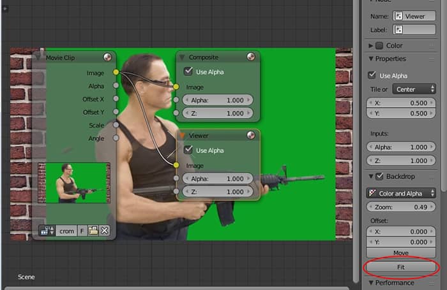Unlink the clip with the X icon

[104, 231]
